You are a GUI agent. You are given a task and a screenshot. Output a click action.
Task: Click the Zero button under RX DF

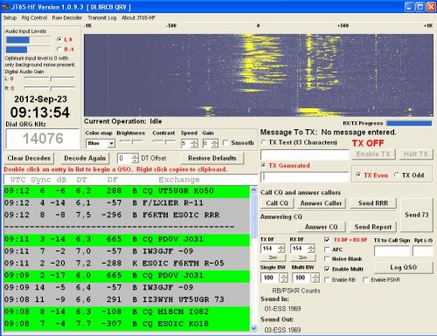click(x=302, y=257)
